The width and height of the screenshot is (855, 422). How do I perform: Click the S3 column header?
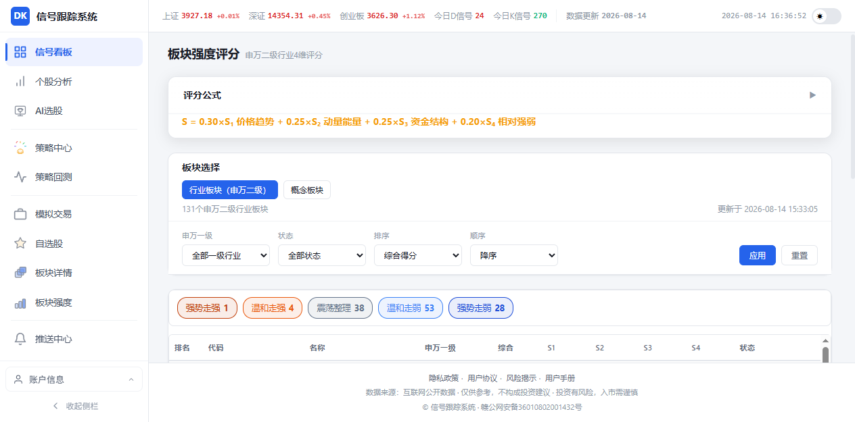[x=648, y=348]
